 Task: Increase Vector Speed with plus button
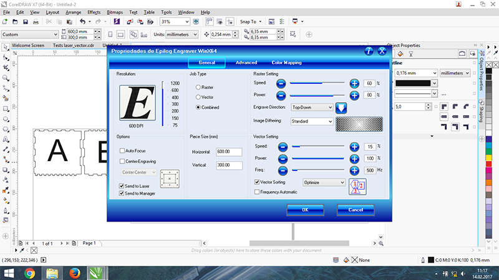click(x=354, y=147)
